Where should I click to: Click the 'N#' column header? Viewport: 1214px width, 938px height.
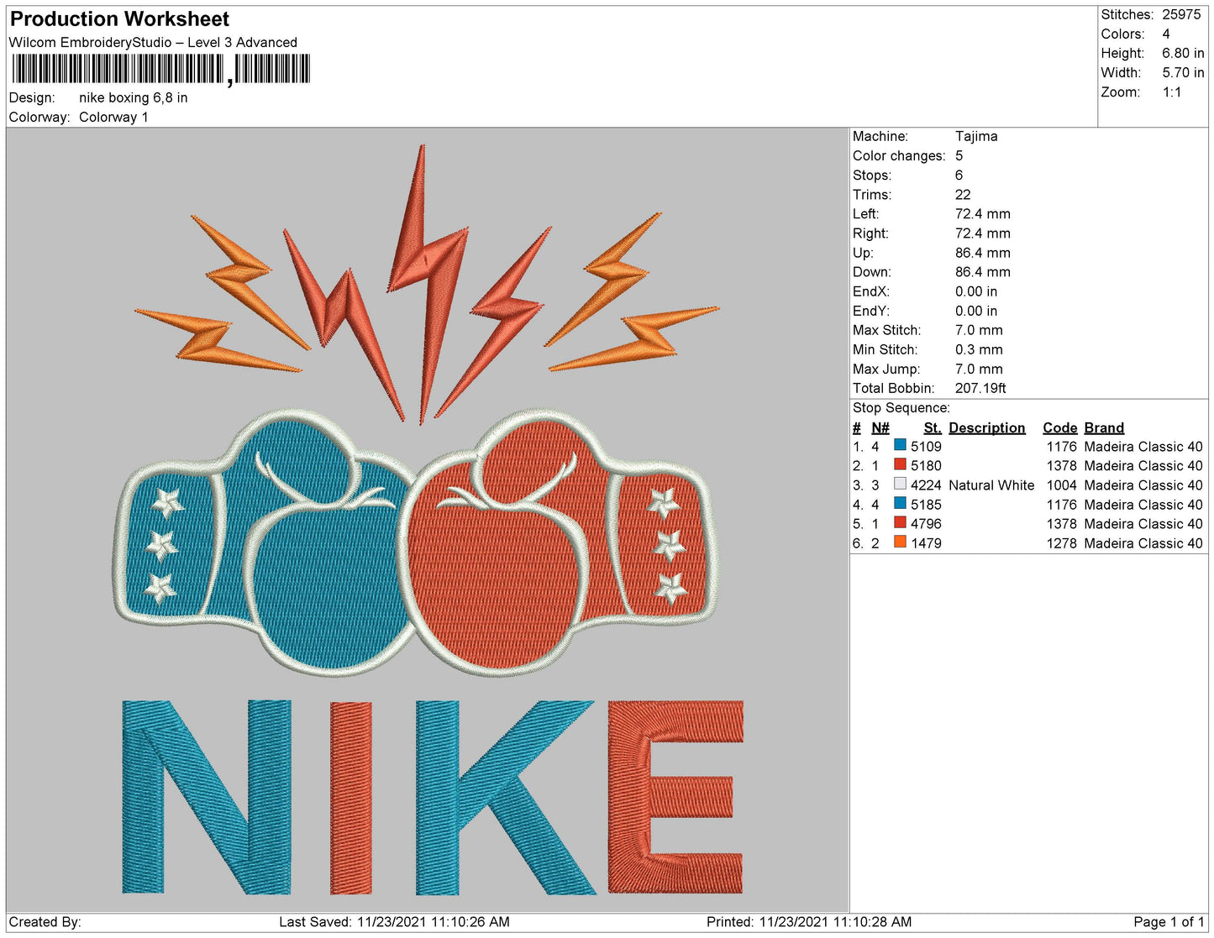tap(880, 428)
